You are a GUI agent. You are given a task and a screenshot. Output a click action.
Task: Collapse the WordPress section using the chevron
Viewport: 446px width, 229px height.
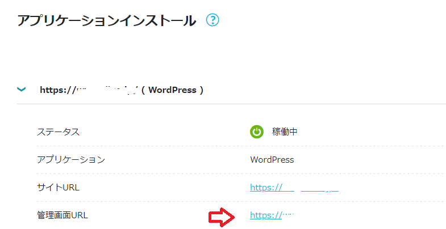coord(22,89)
